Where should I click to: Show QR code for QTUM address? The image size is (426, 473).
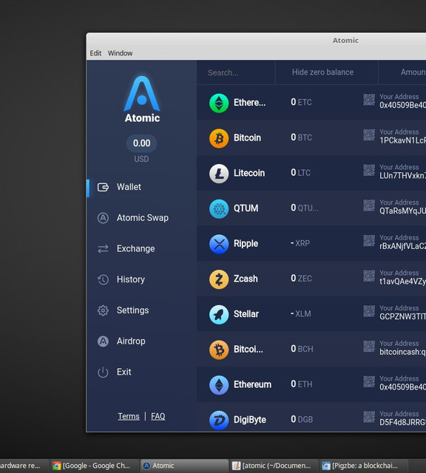click(x=369, y=205)
